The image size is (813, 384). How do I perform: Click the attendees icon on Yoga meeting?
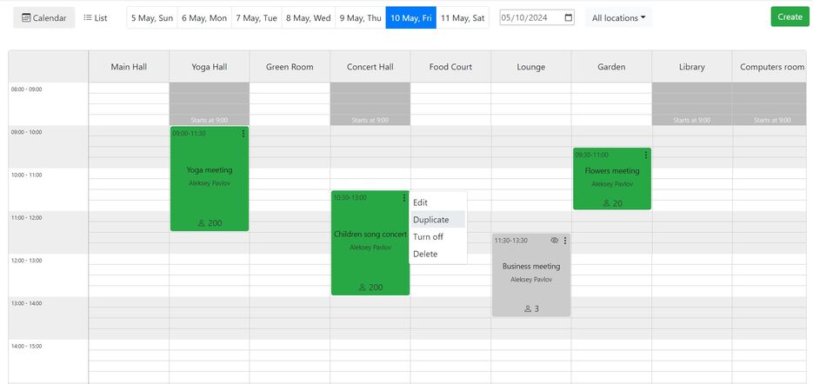pyautogui.click(x=202, y=223)
